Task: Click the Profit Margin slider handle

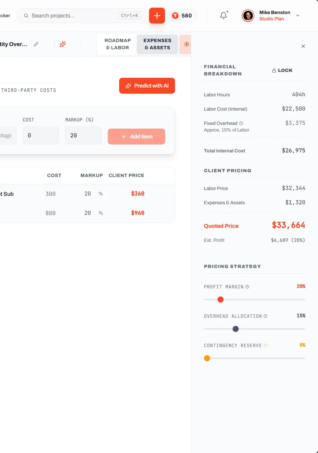Action: pos(220,300)
